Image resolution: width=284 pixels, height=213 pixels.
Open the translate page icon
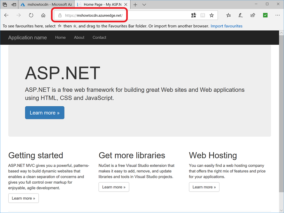pos(194,15)
